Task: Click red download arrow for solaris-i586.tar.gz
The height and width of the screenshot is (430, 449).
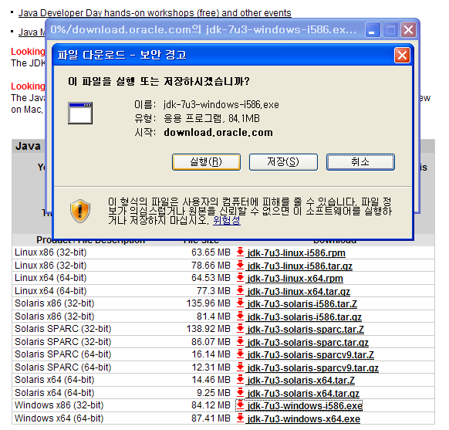Action: click(x=240, y=317)
